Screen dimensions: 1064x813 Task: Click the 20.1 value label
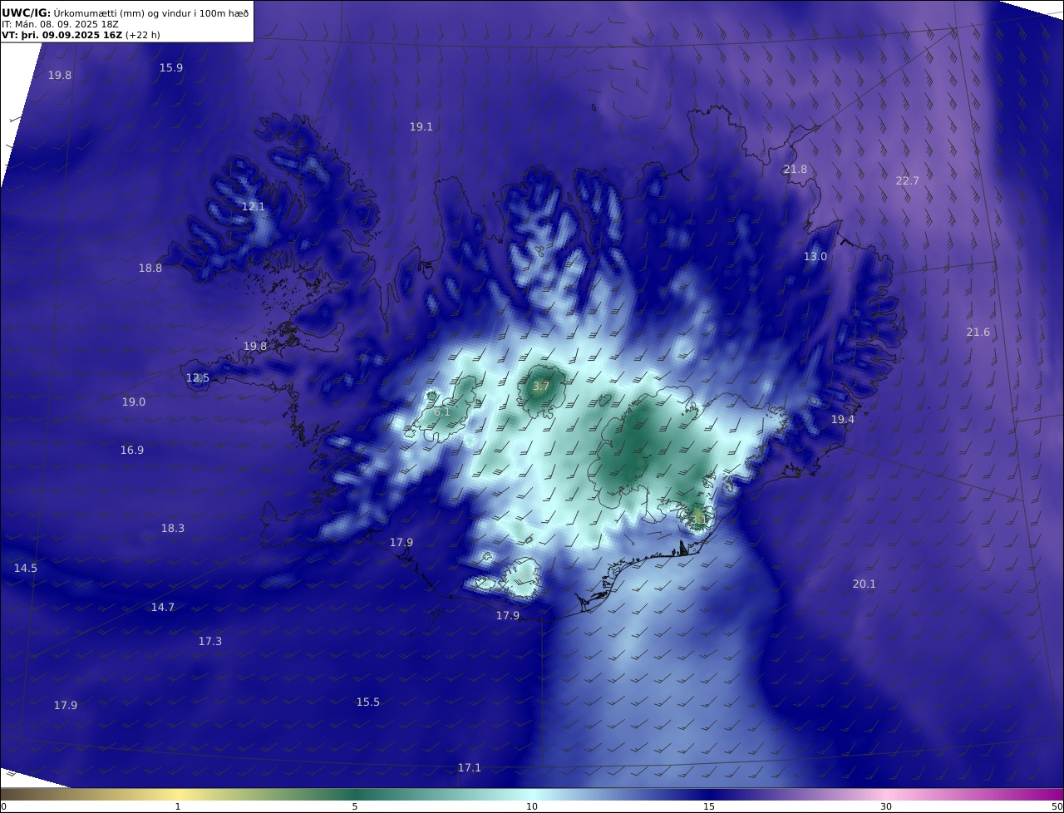click(864, 584)
